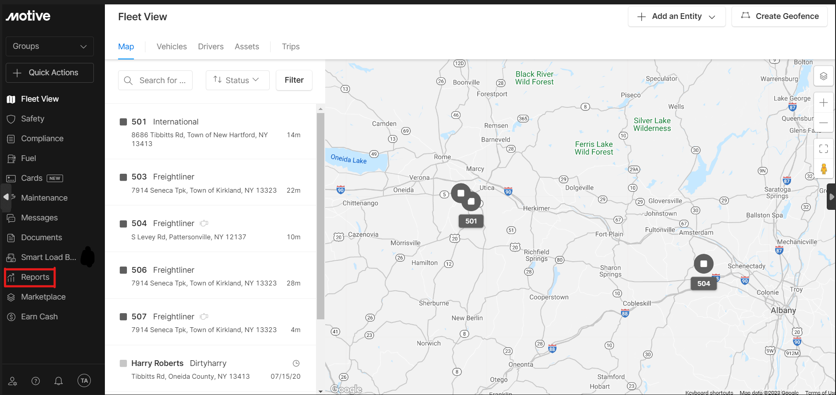Open the map layers icon
Image resolution: width=836 pixels, height=395 pixels.
[x=823, y=77]
